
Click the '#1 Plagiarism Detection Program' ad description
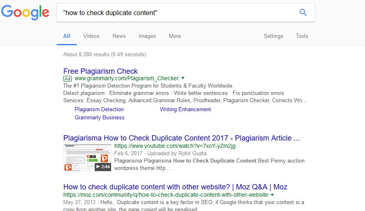click(148, 86)
